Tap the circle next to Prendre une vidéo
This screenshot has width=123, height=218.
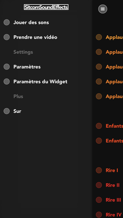pyautogui.click(x=7, y=37)
